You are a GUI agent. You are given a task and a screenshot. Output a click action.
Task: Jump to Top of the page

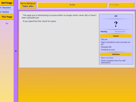tap(7, 23)
